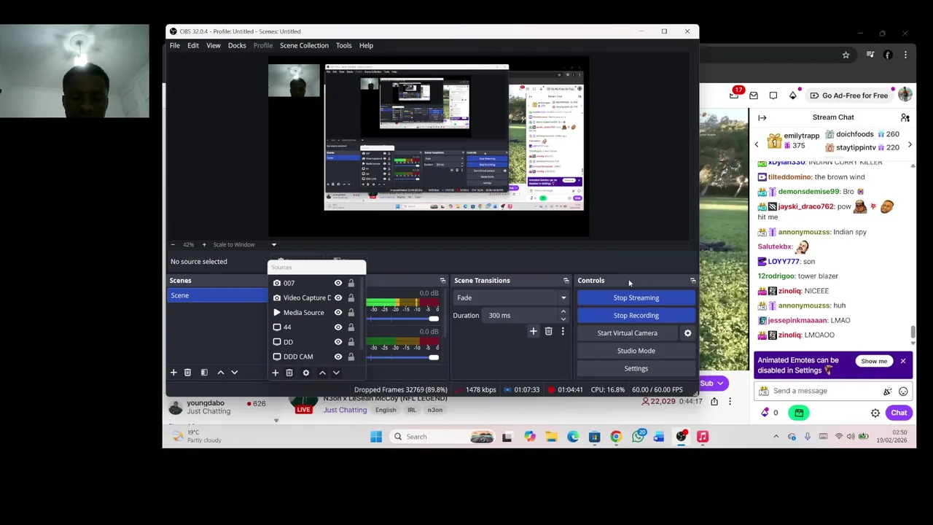Open Twitch whispers speech bubble icon
933x525 pixels.
click(773, 96)
